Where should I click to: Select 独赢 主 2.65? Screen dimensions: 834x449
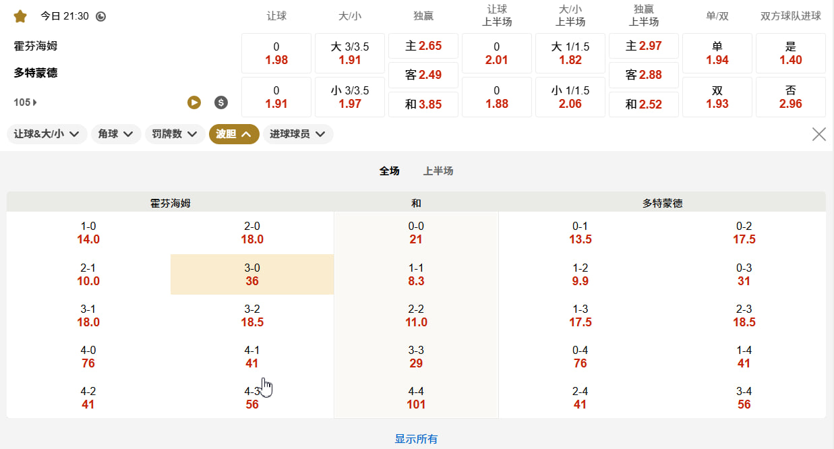423,46
